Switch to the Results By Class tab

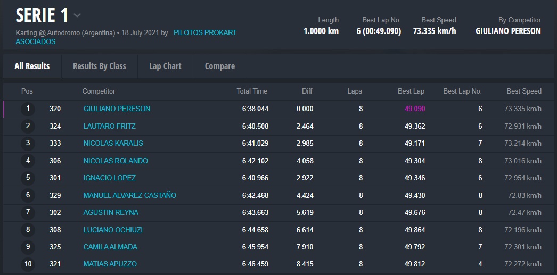click(x=99, y=66)
